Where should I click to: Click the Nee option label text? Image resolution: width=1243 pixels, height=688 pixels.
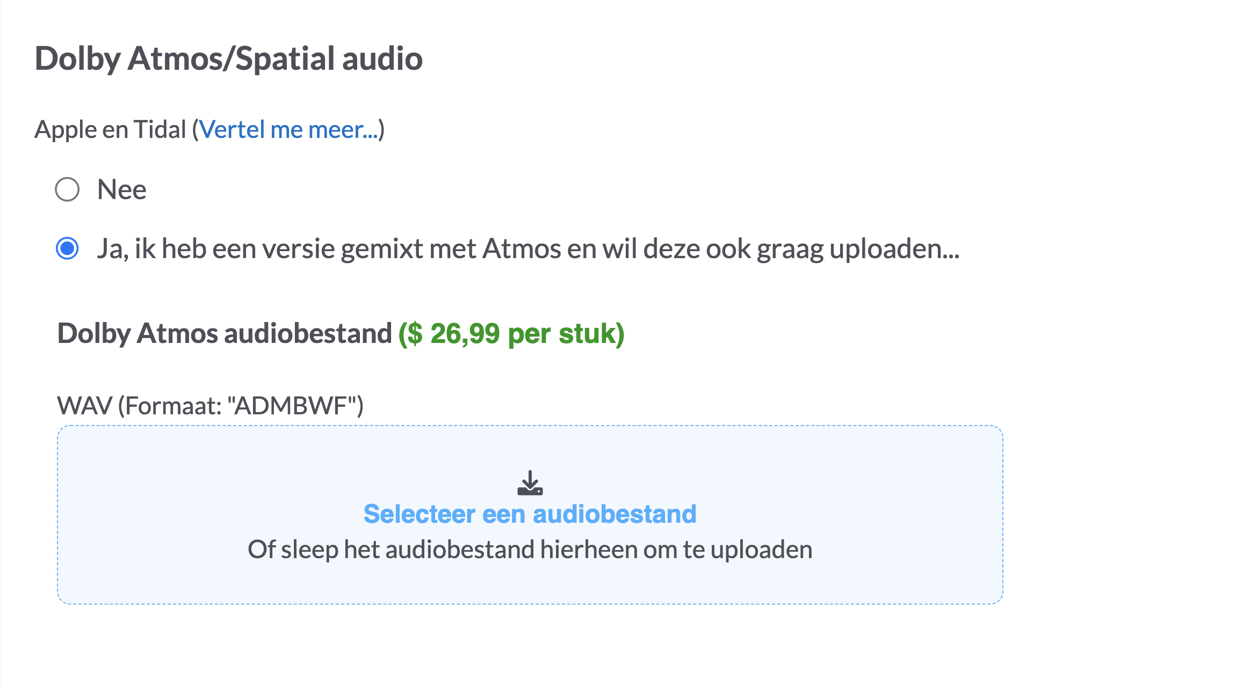coord(122,189)
